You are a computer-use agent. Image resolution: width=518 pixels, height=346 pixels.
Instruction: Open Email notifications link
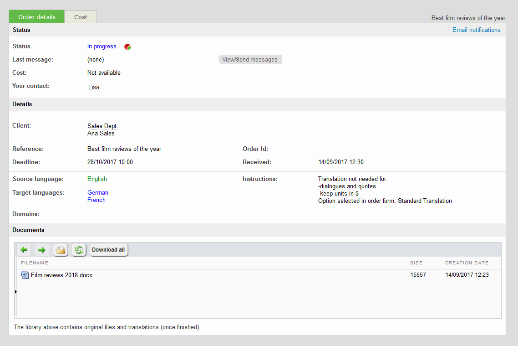(x=476, y=30)
